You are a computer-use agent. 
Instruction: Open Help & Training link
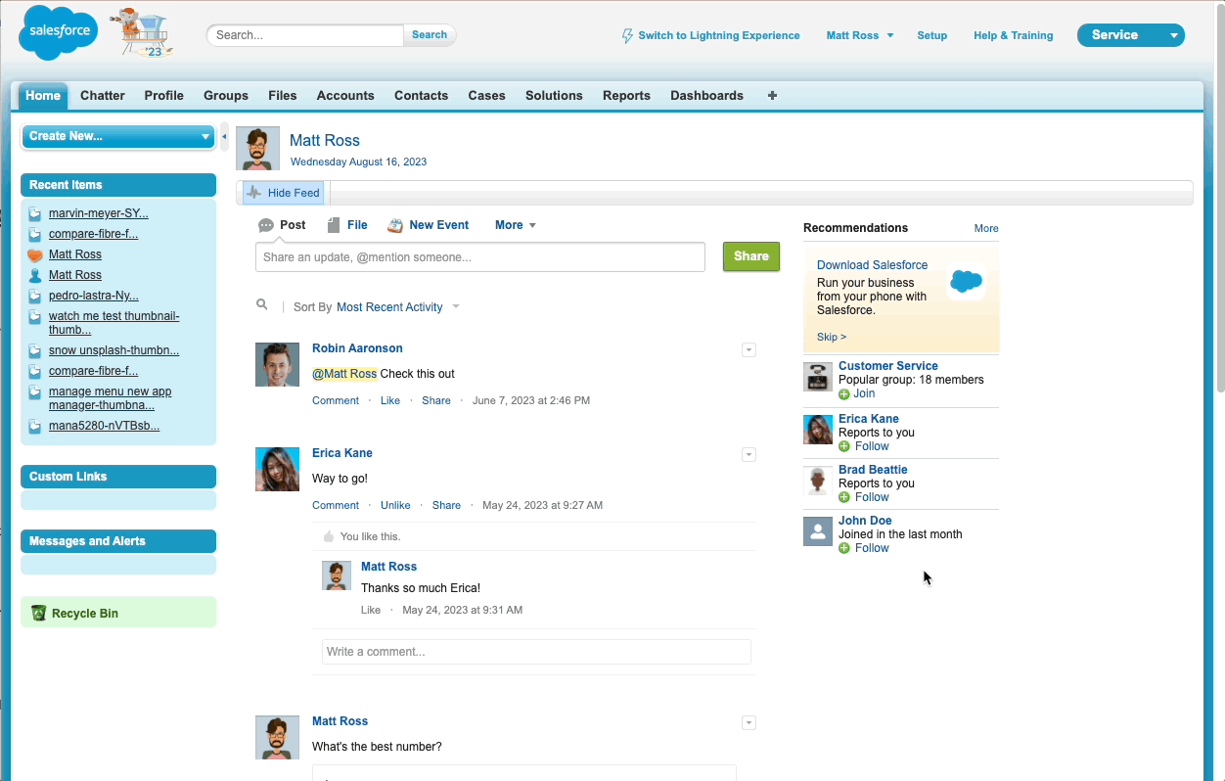click(1013, 35)
